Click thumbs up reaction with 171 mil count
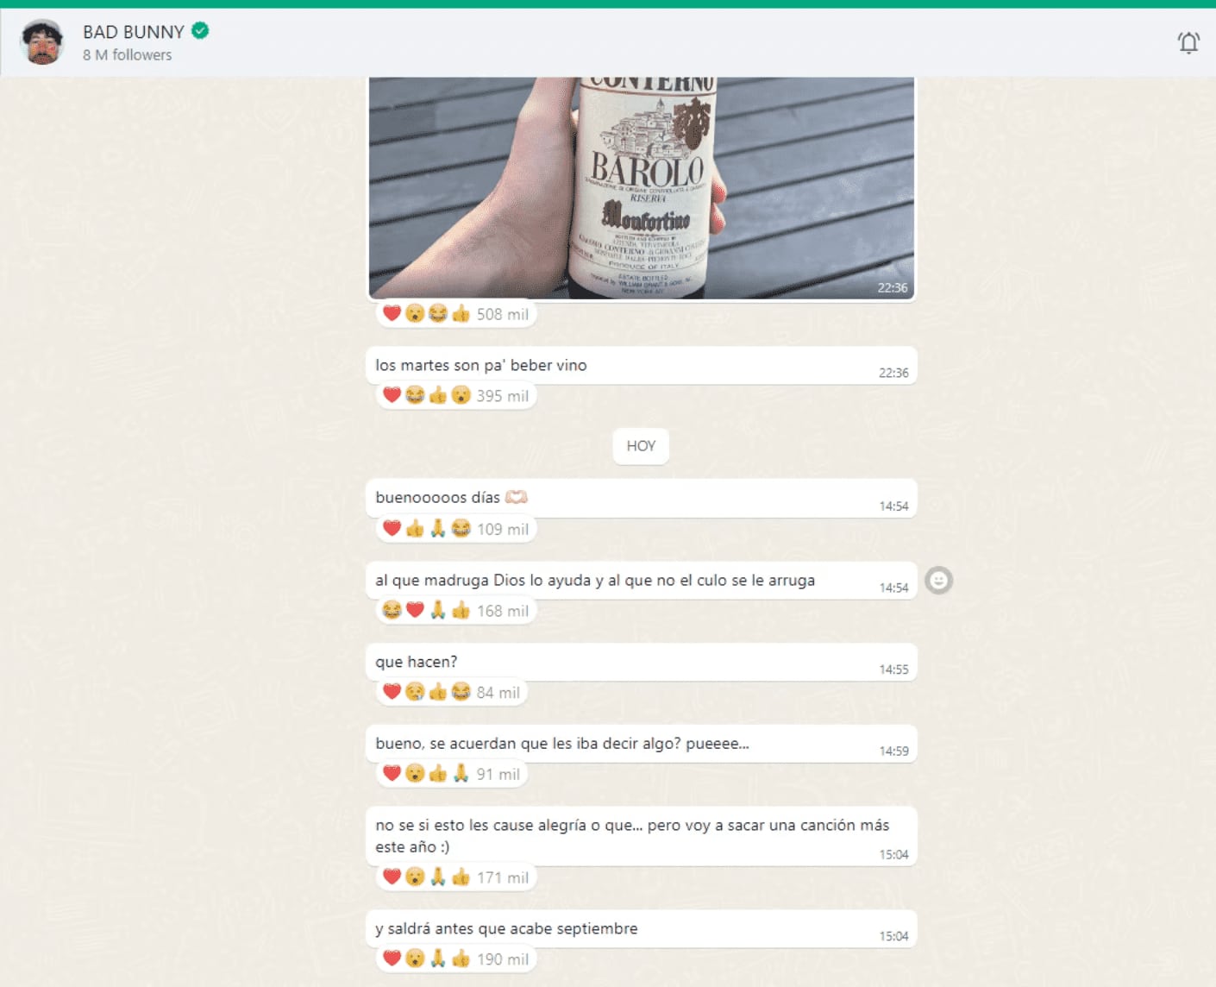The image size is (1216, 987). pos(461,877)
